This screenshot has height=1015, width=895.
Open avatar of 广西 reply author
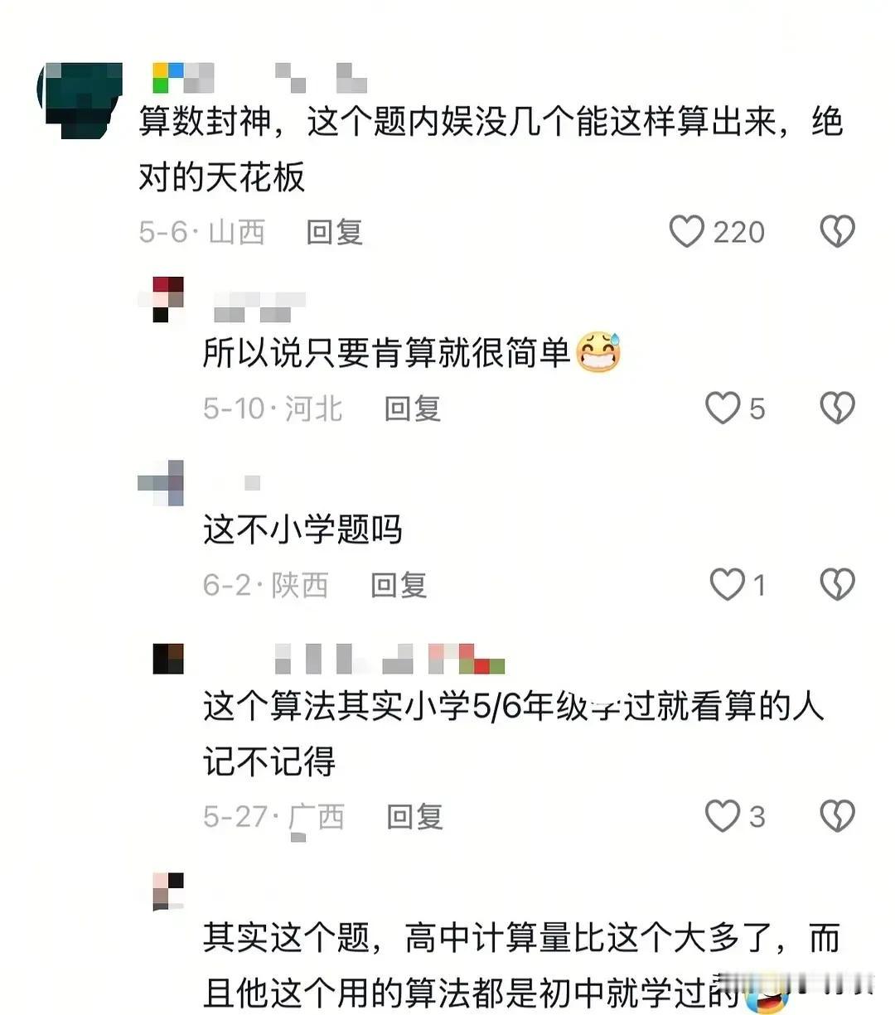[168, 659]
